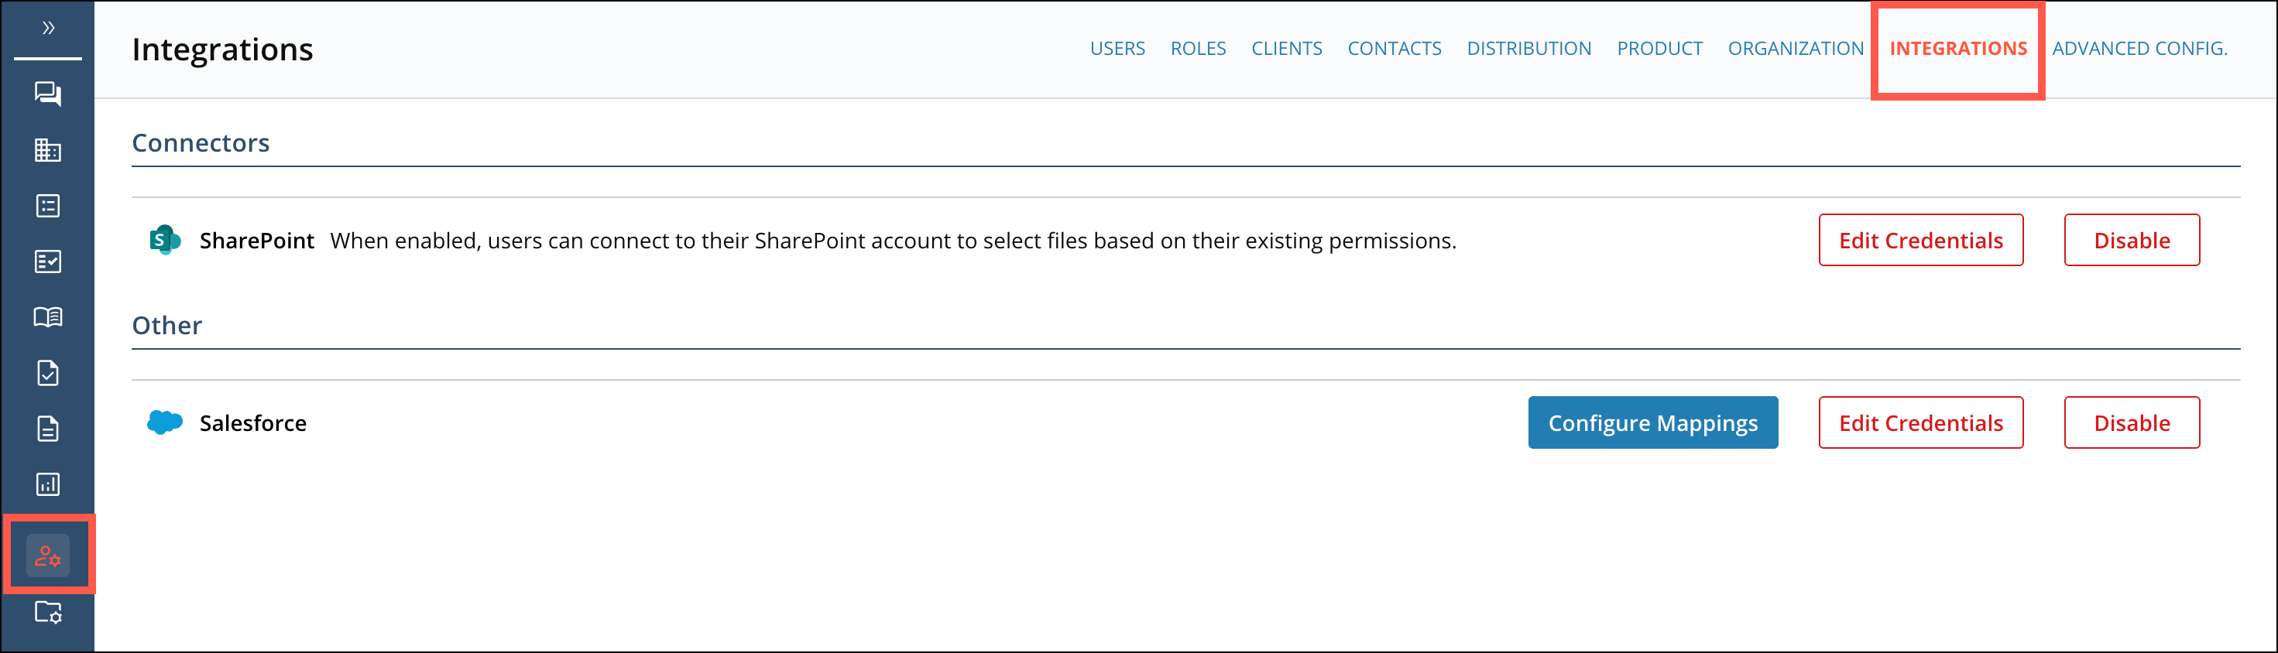Select the CONTACTS tab
Screen dimensions: 2278x653
tap(1394, 49)
